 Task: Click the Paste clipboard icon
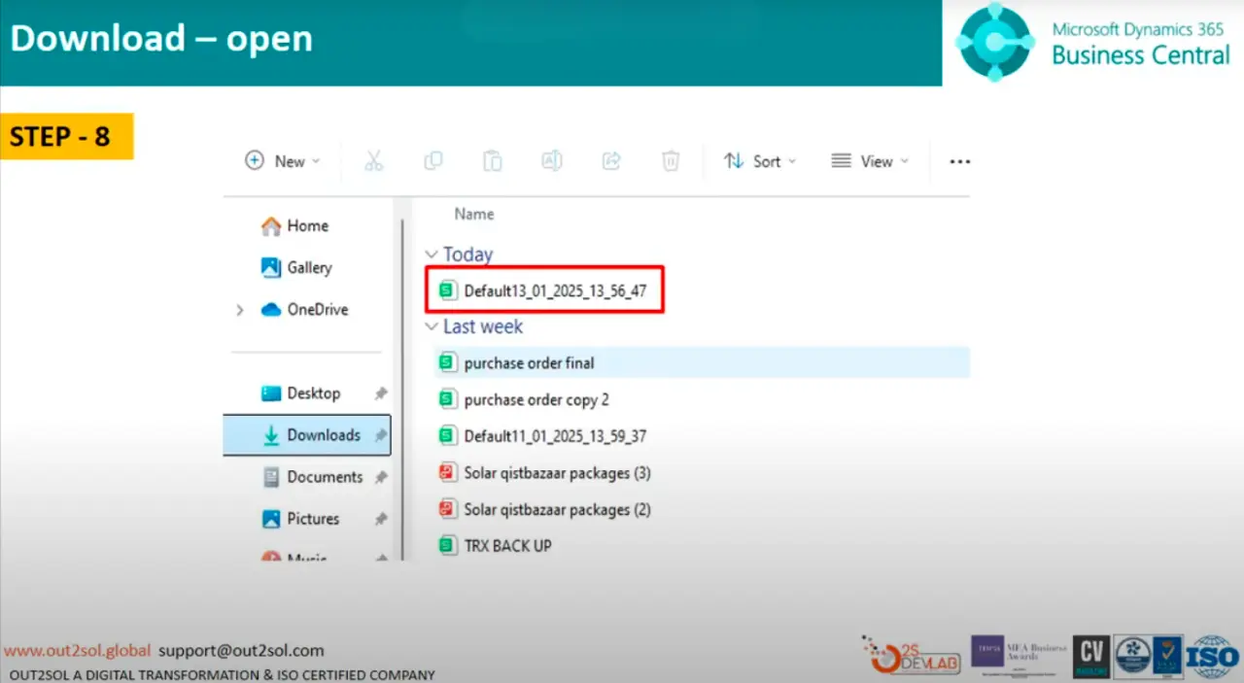pos(493,161)
